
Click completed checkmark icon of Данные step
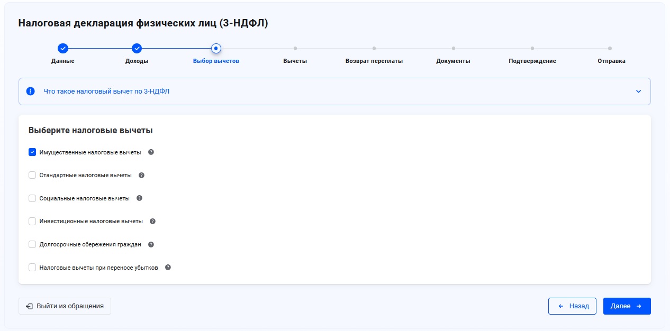[62, 49]
